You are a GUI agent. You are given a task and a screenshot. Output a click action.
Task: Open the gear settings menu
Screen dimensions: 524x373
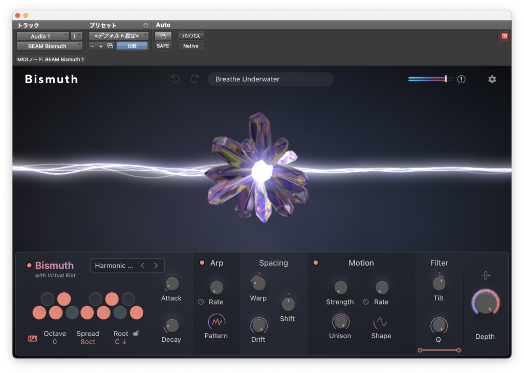[492, 79]
